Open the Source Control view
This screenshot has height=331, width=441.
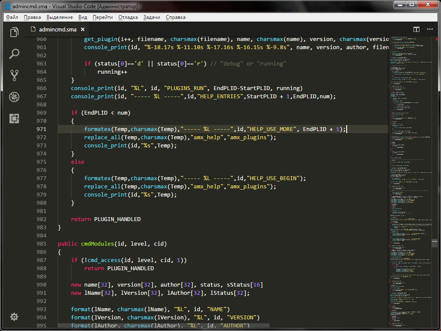14,75
